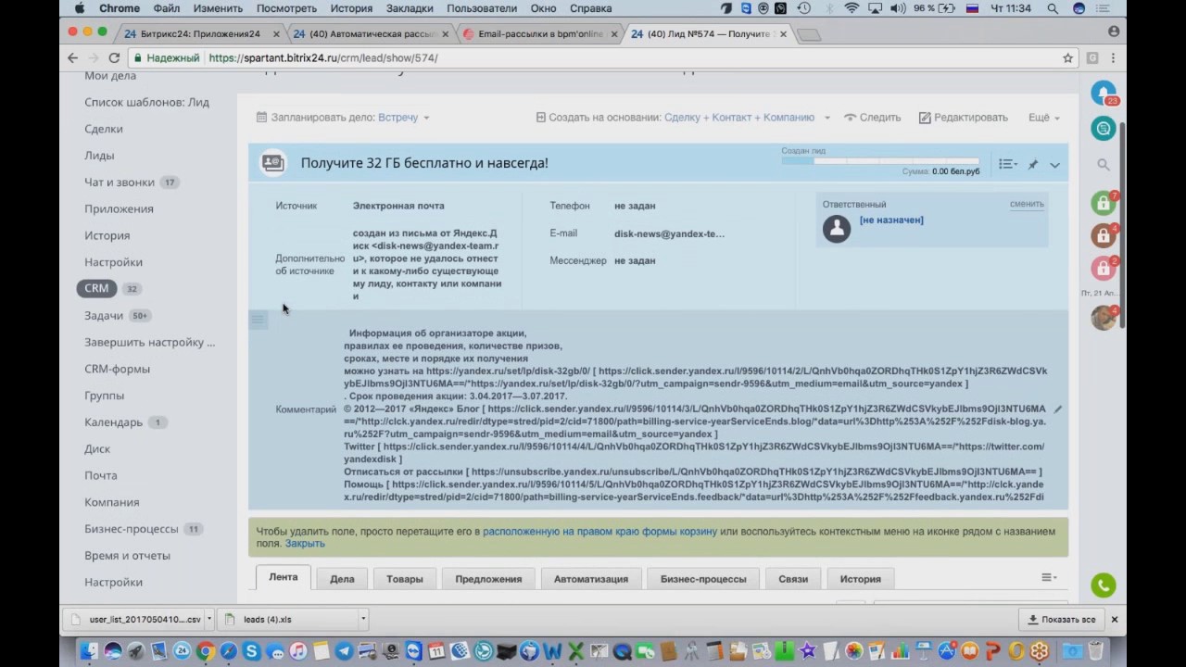Open Сделки in left menu

[104, 129]
